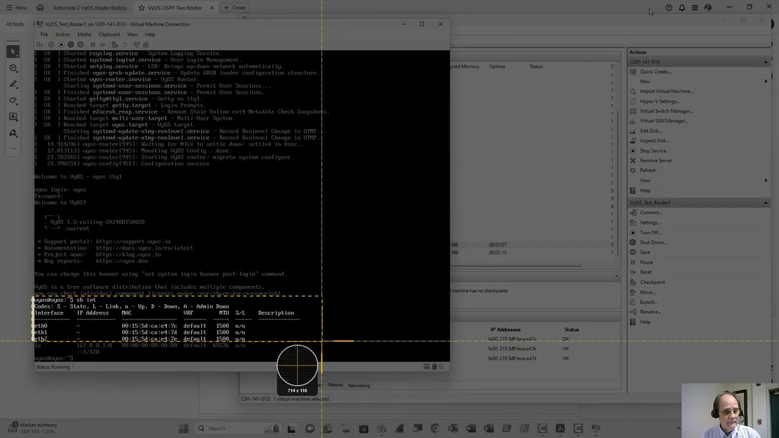Shut Down the VyOS_Test_Router1 VM
The height and width of the screenshot is (438, 779).
point(654,242)
